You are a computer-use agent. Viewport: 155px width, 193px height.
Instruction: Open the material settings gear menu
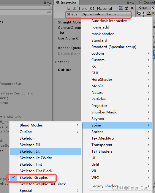pyautogui.click(x=132, y=8)
